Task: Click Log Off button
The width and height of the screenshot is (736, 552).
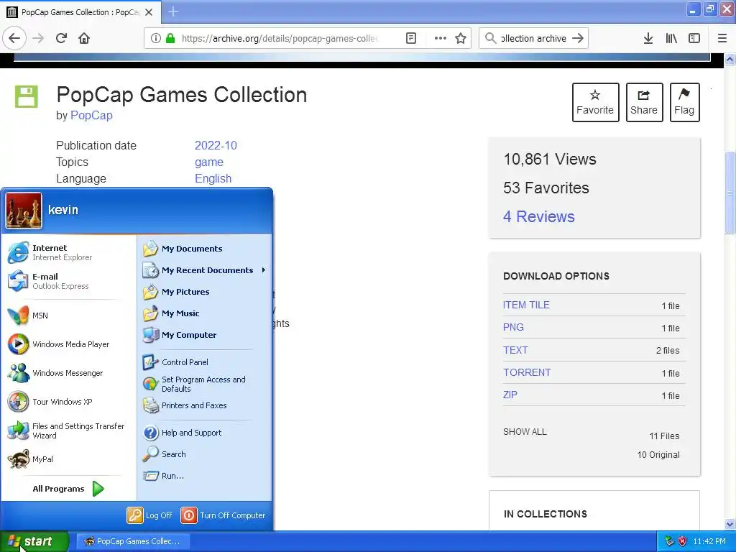Action: pos(149,515)
